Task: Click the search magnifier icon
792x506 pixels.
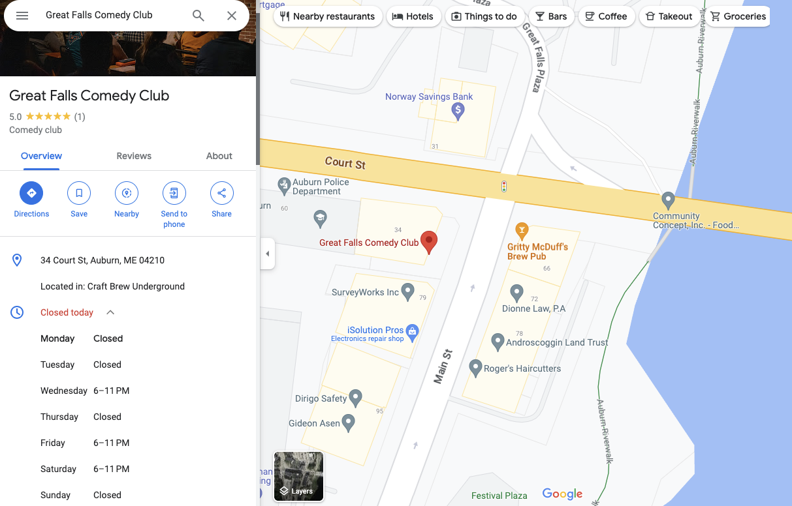Action: 198,16
